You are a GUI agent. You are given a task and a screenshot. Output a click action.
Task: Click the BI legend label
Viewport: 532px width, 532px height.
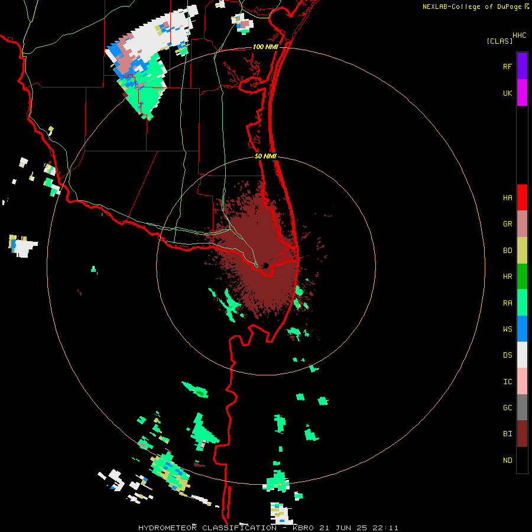click(x=507, y=434)
